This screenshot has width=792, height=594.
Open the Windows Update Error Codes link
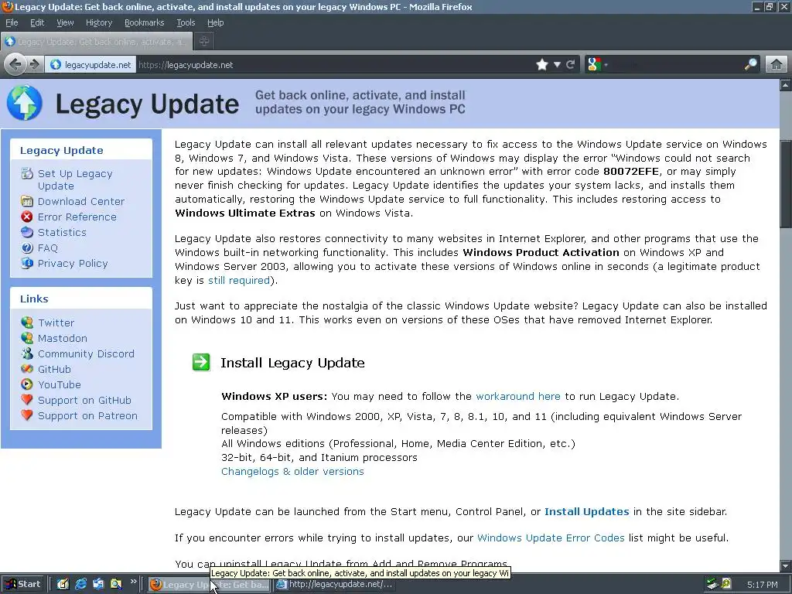point(551,538)
